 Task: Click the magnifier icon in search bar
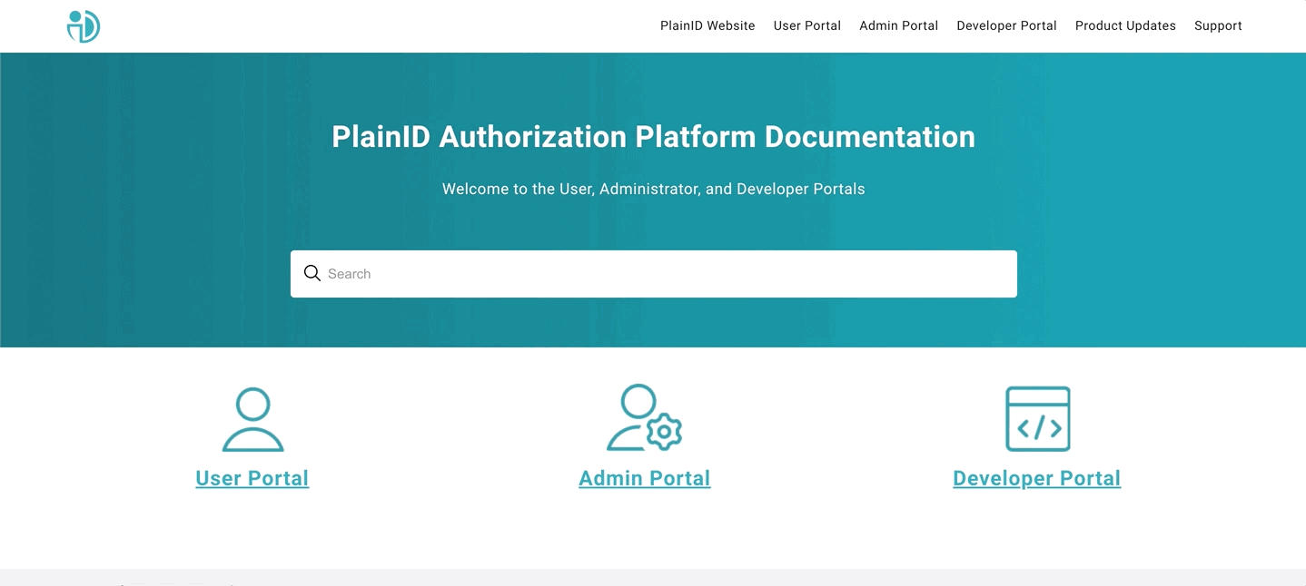(x=312, y=273)
